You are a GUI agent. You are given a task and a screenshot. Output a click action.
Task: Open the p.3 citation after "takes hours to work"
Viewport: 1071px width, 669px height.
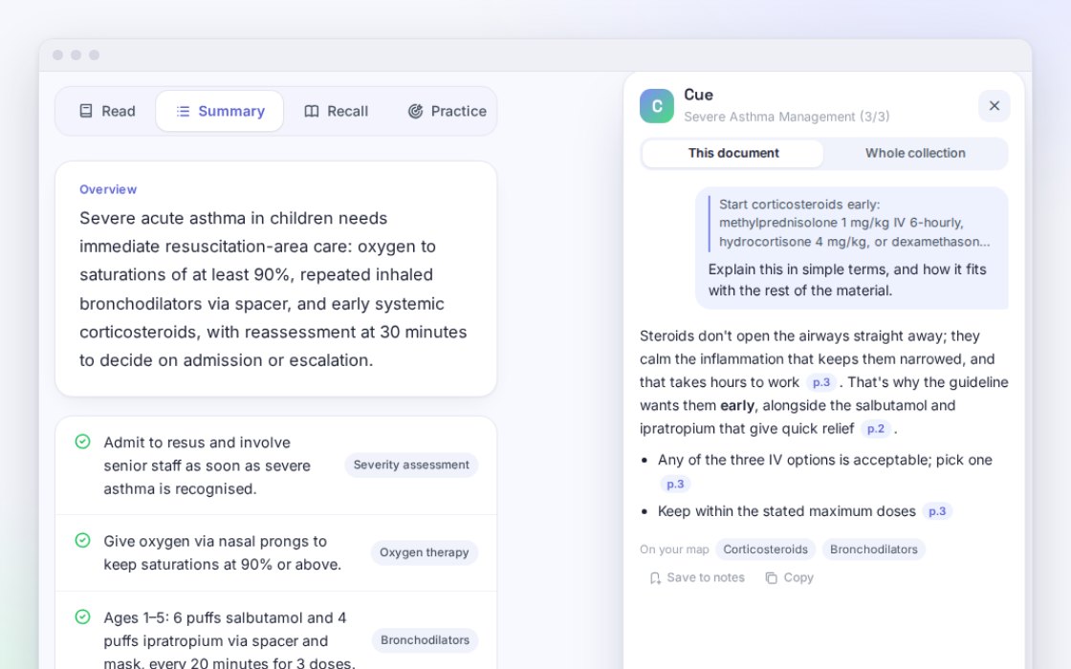[x=821, y=382]
